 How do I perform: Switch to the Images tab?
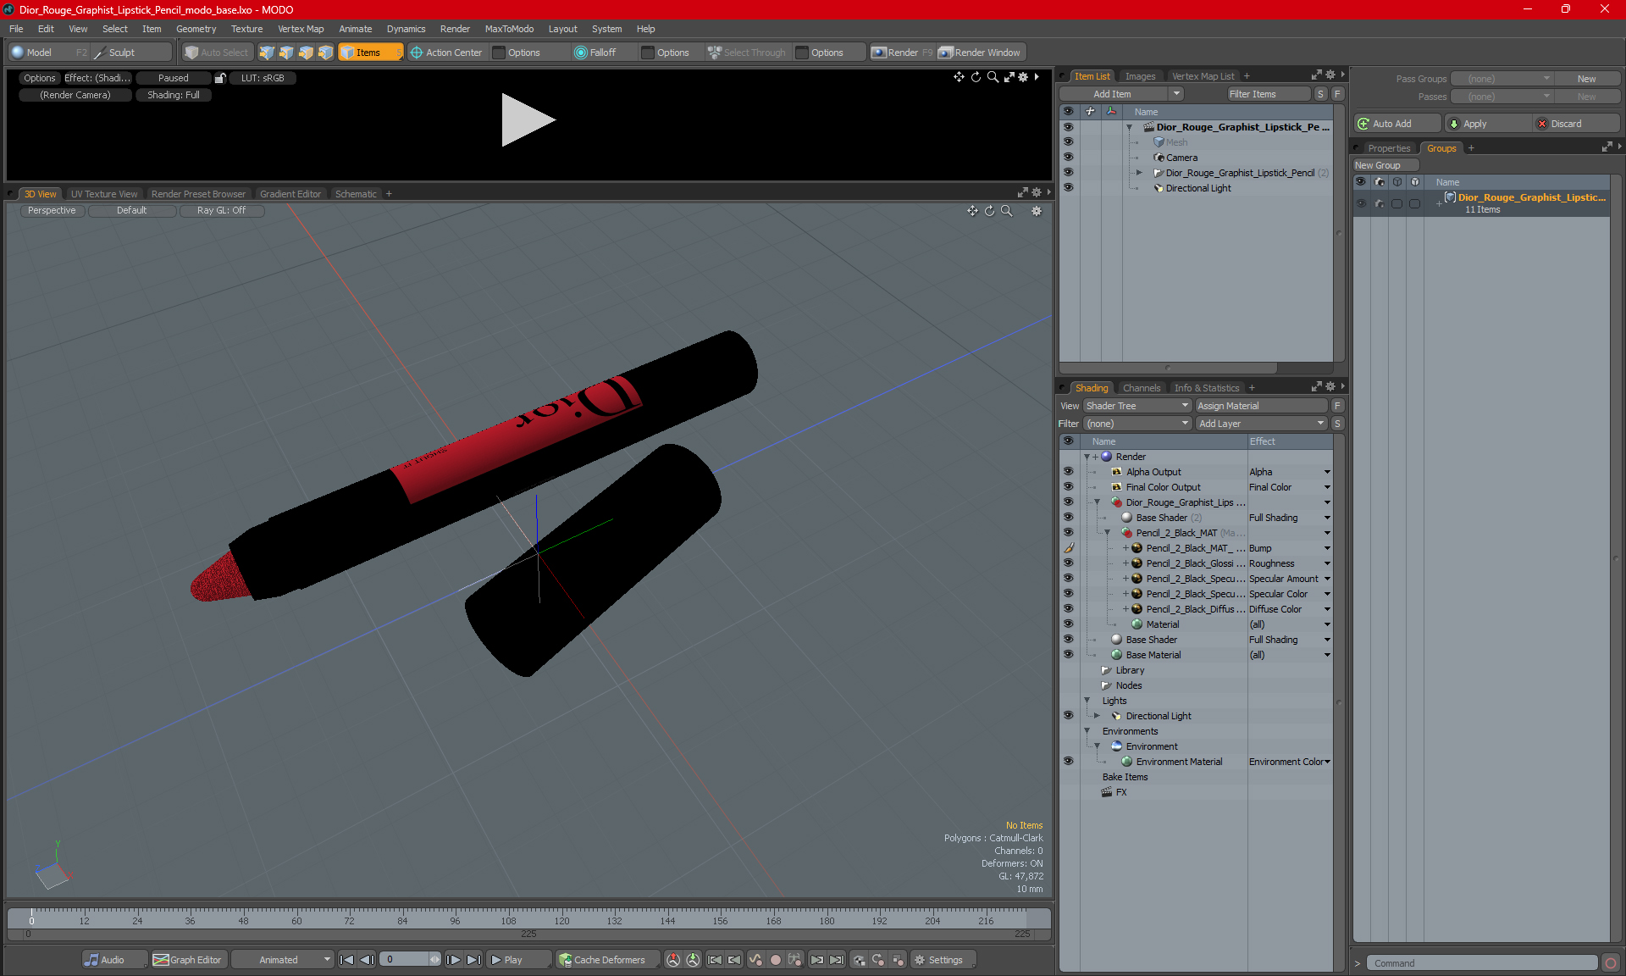pos(1140,76)
